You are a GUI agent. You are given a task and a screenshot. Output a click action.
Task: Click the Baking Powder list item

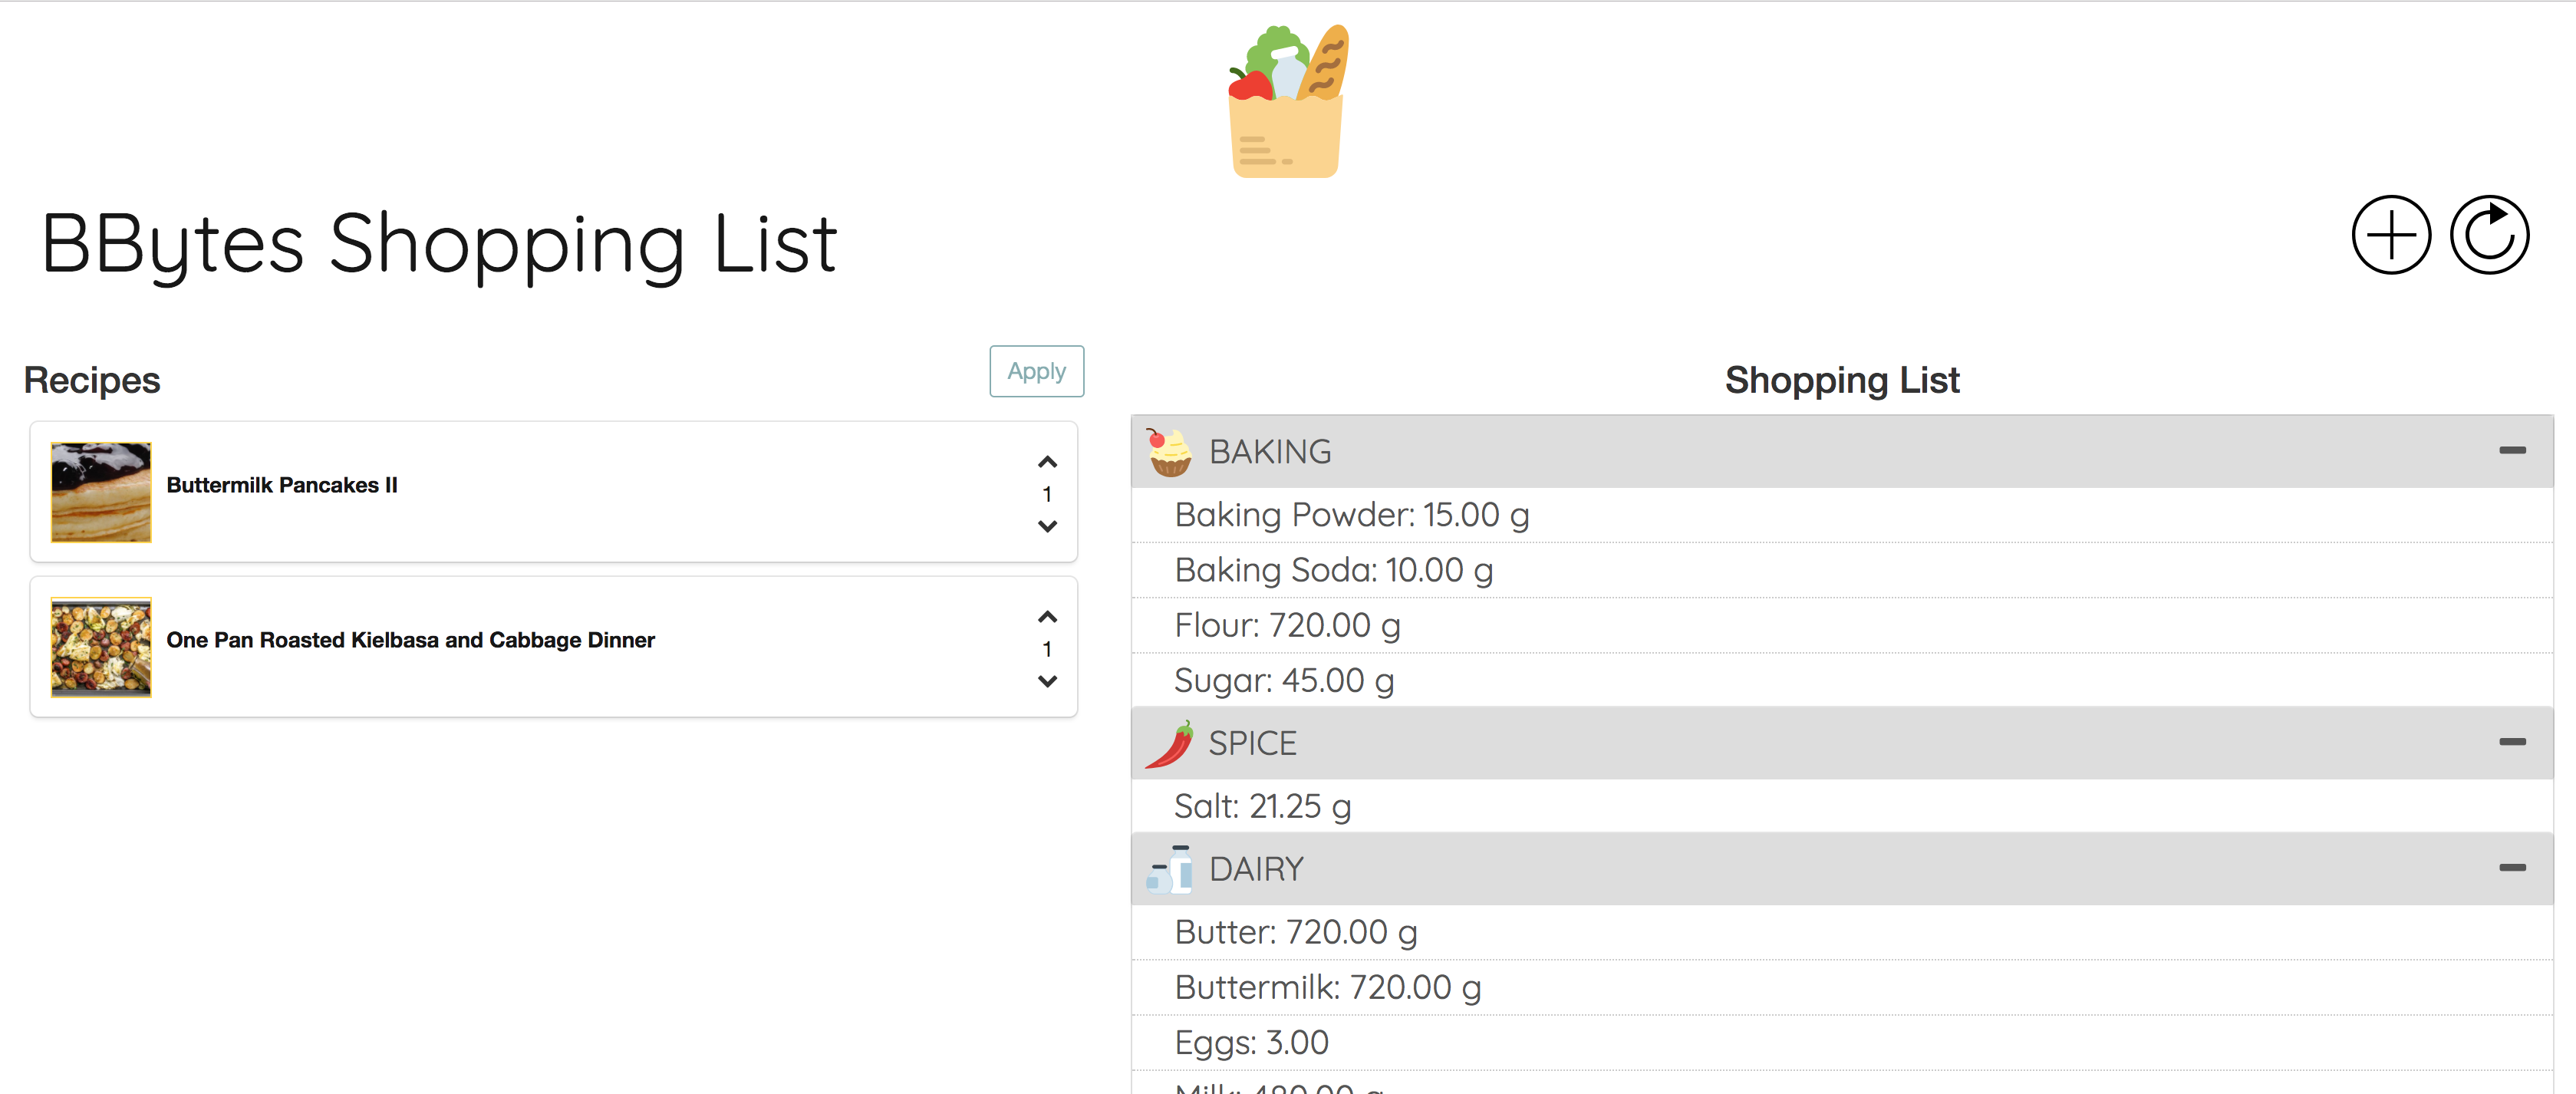(x=1841, y=515)
